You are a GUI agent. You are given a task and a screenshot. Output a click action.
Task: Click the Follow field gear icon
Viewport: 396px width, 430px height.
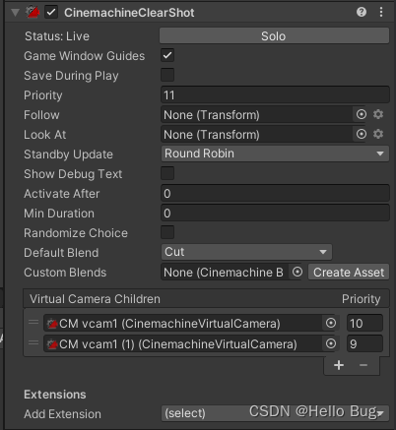pos(378,114)
